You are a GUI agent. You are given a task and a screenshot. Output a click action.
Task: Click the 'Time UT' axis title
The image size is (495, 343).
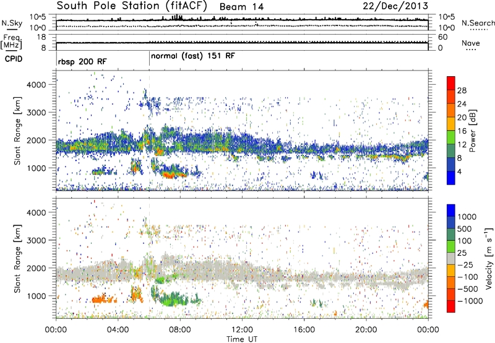tap(242, 339)
